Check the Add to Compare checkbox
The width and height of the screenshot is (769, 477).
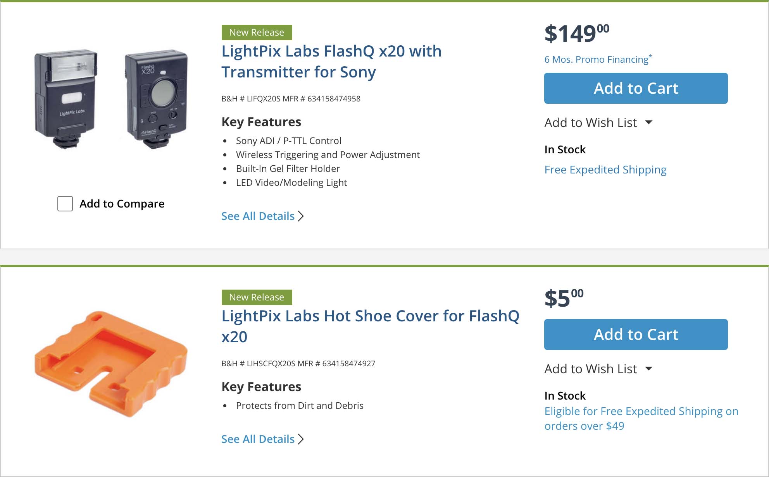[x=65, y=204]
